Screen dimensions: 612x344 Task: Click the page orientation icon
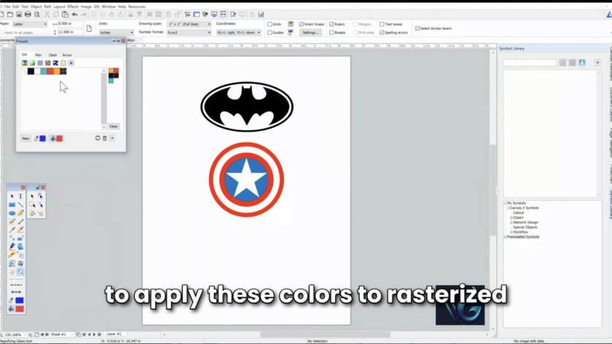tap(89, 28)
